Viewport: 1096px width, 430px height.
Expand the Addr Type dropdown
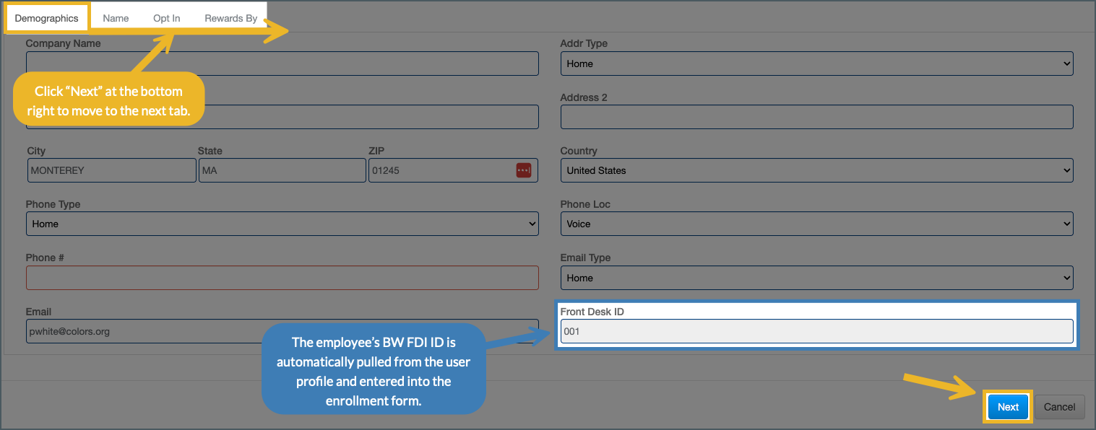pos(816,63)
